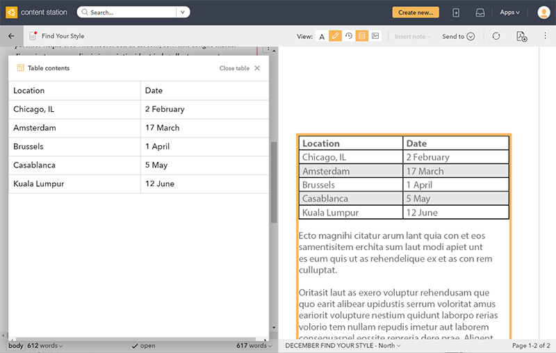Open the user profile avatar
Viewport: 556px width, 353px height.
point(543,13)
